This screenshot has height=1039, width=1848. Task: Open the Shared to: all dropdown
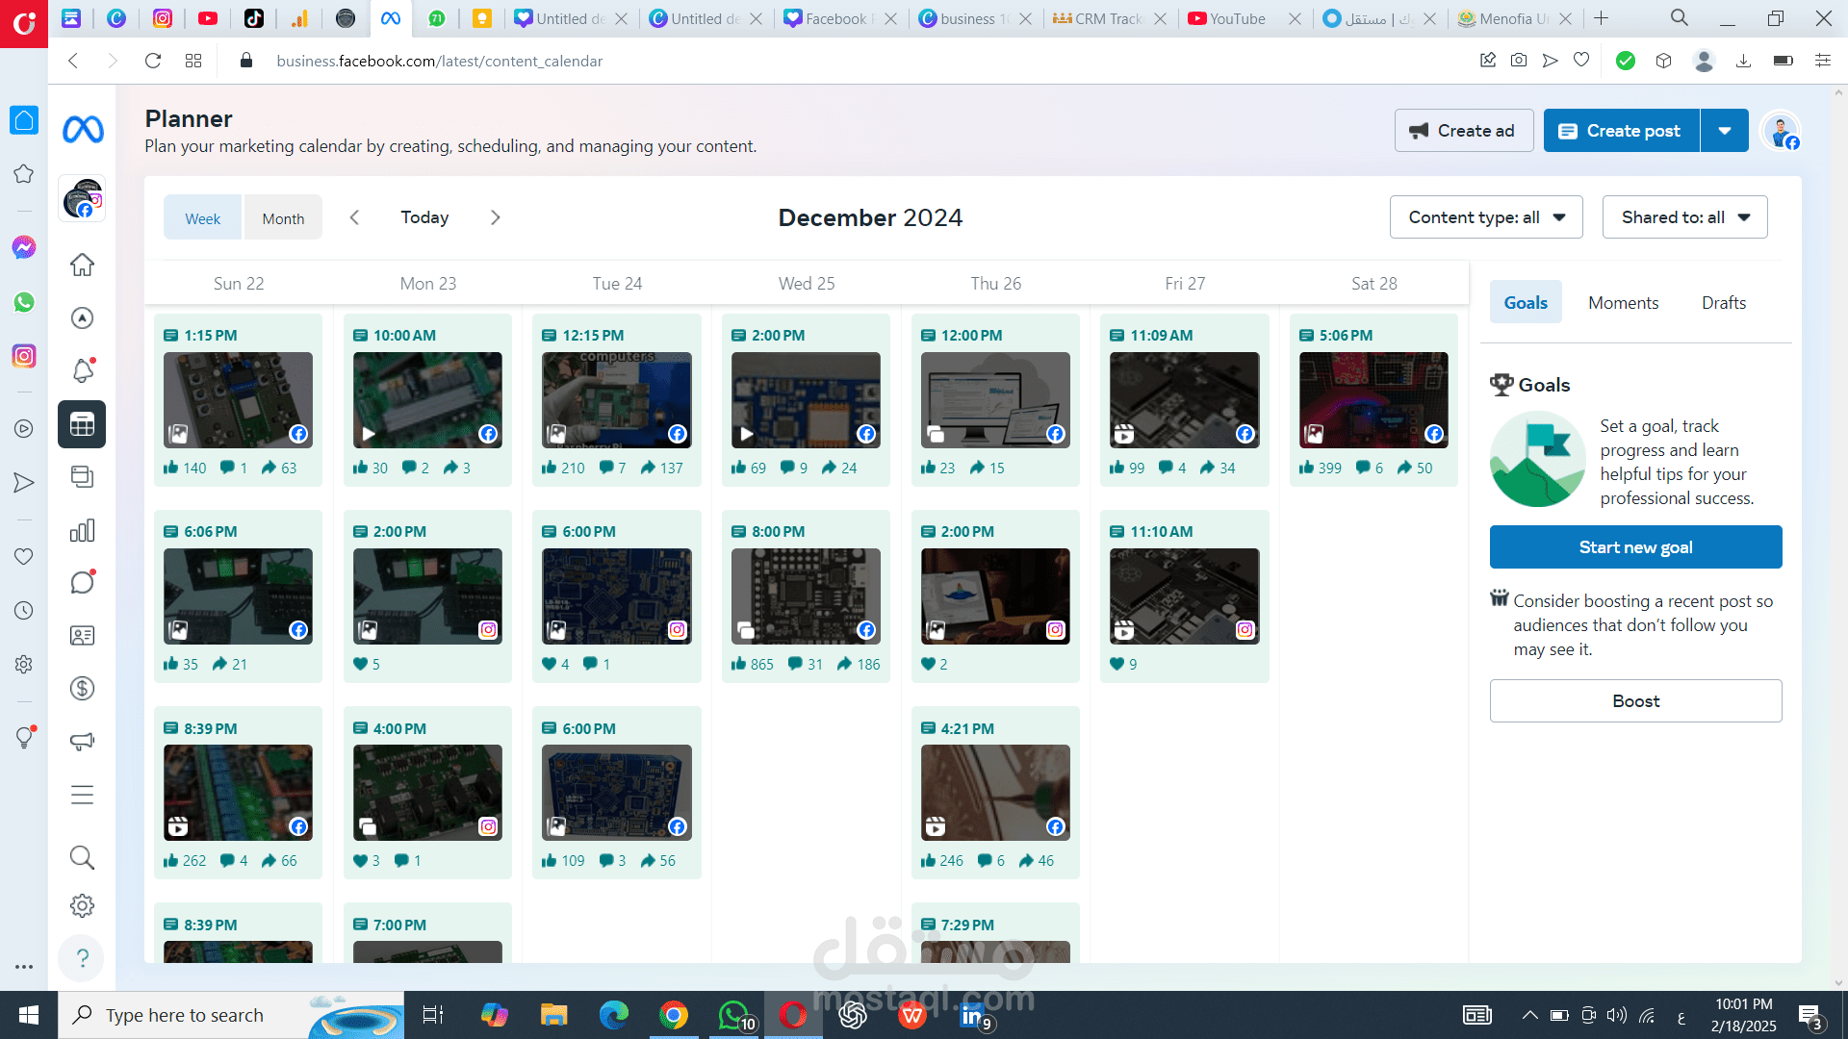point(1684,217)
